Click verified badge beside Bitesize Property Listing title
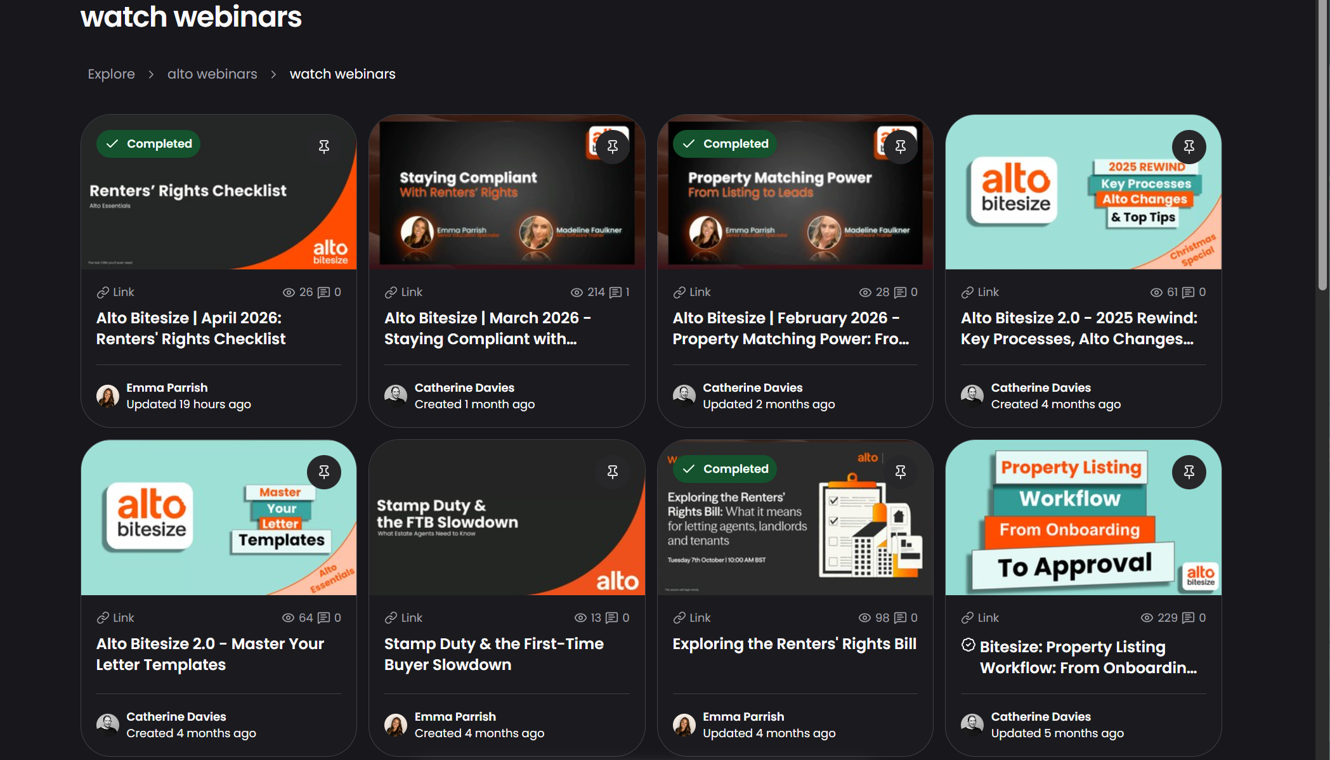Viewport: 1330px width, 760px height. coord(968,645)
